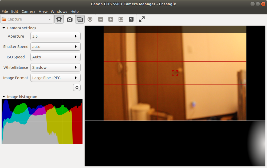This screenshot has height=168, width=267.
Task: Change the WhiteBalance from Shadow
Action: (55, 67)
